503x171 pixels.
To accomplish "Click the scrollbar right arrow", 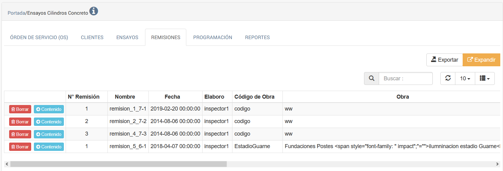I will coord(497,164).
